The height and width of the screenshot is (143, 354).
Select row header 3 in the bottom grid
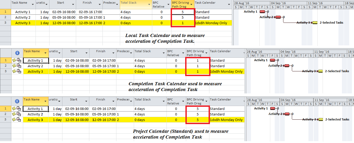point(6,120)
